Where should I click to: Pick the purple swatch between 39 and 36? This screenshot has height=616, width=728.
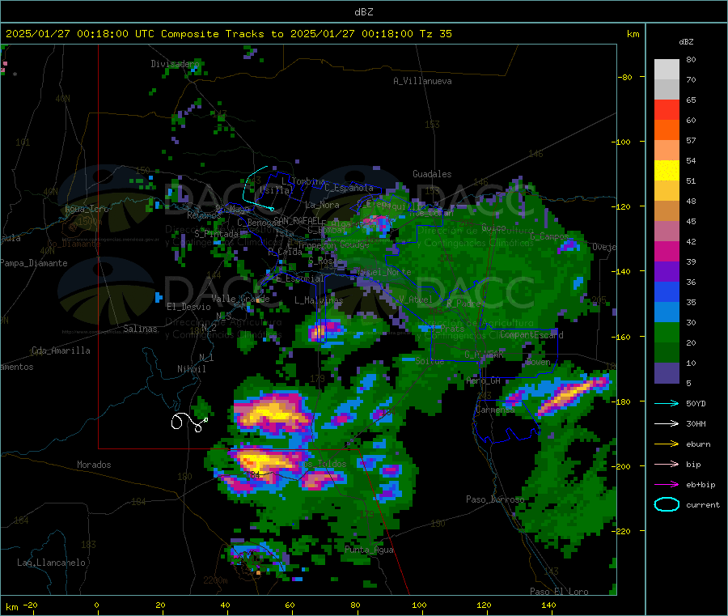click(x=667, y=272)
